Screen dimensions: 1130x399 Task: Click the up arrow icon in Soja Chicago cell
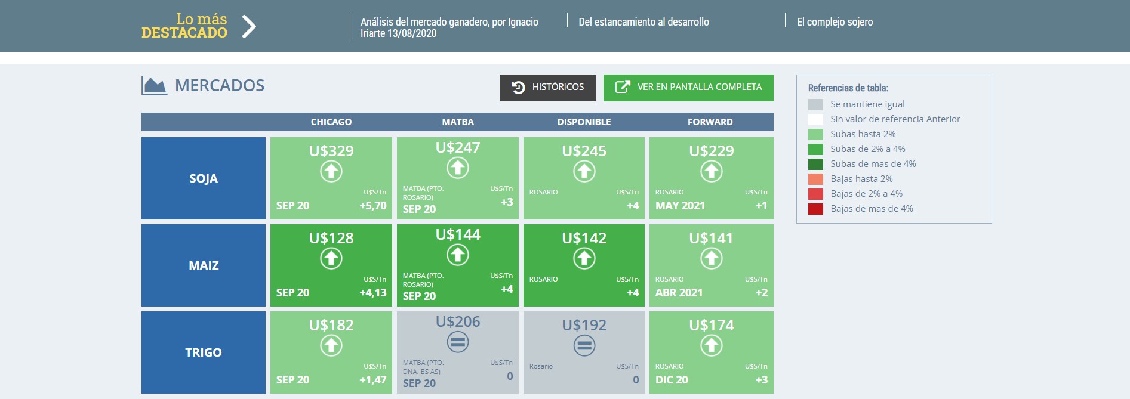331,172
